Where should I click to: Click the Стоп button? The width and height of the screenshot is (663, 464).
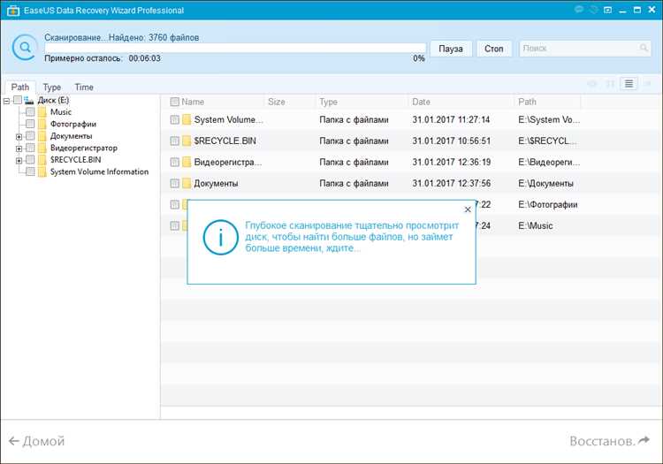[x=493, y=49]
